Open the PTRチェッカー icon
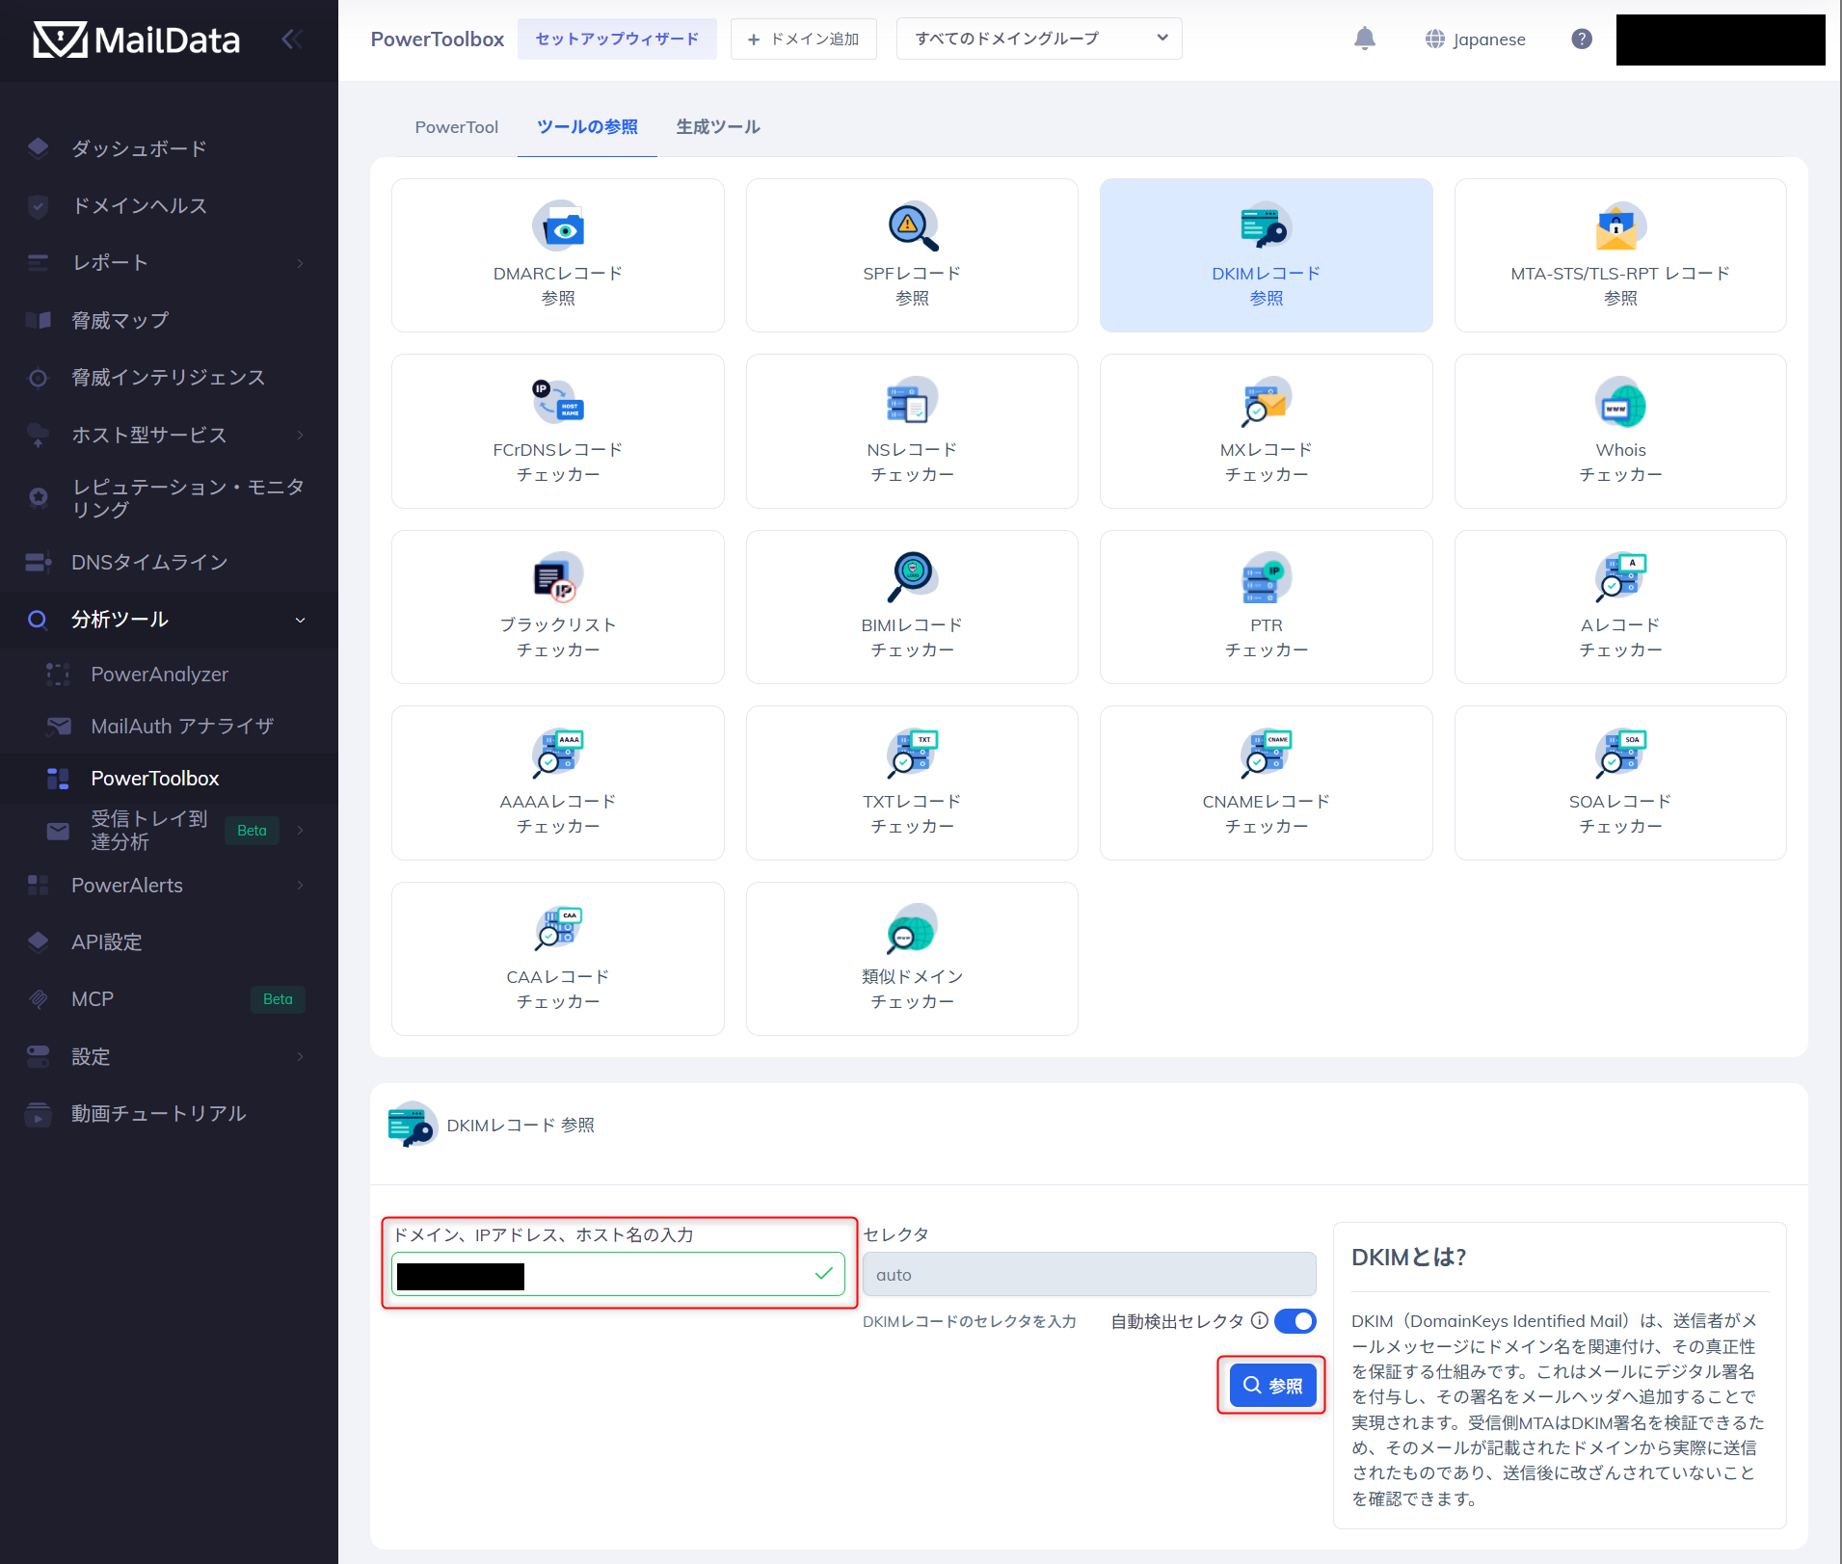This screenshot has width=1842, height=1564. pos(1266,577)
